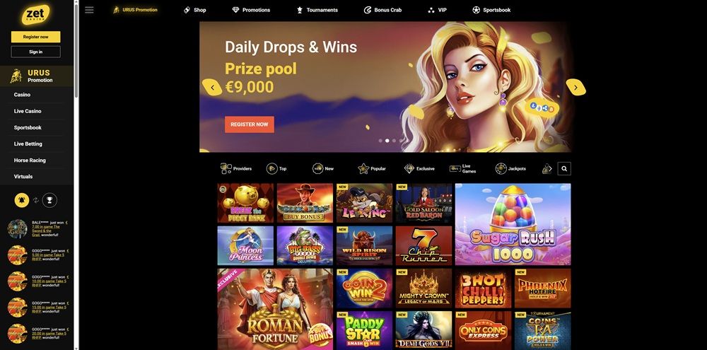Screen dimensions: 707x350
Task: Open the Tournaments top menu item
Action: coord(317,10)
